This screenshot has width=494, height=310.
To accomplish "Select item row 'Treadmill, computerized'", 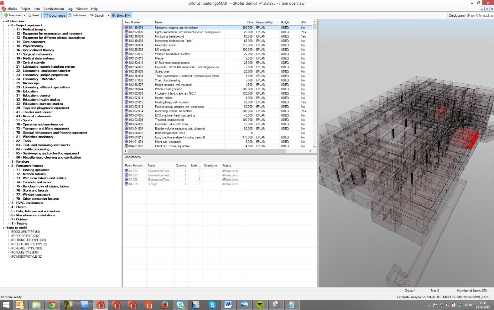I will (x=218, y=120).
